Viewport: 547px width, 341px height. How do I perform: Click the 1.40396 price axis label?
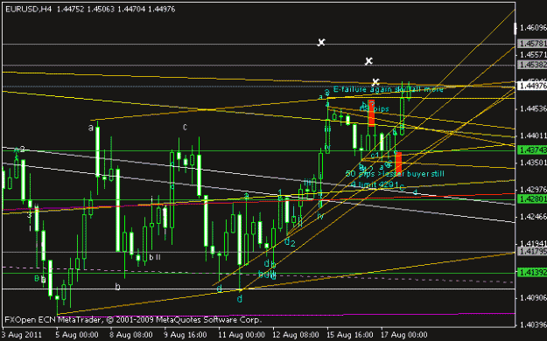533,325
